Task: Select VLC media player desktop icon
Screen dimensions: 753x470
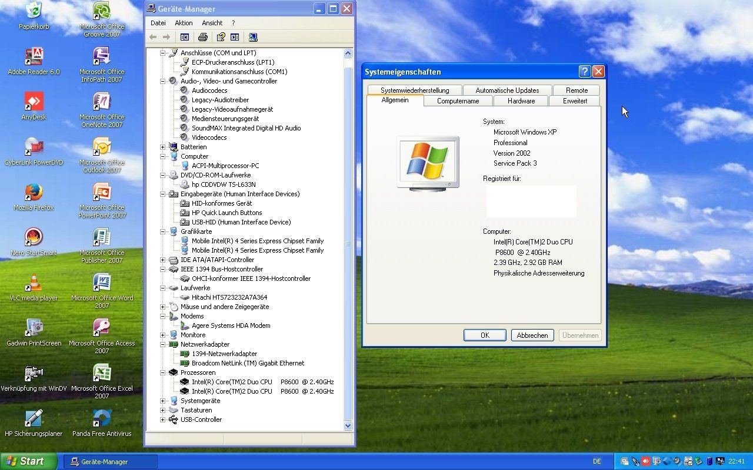Action: point(34,287)
